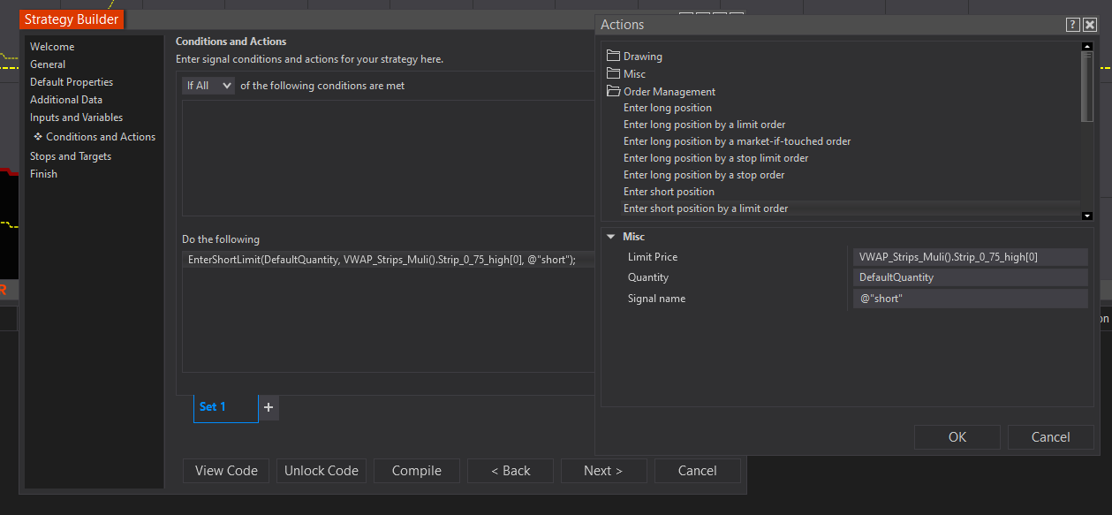
Task: Open the 'If All' condition dropdown
Action: 208,86
